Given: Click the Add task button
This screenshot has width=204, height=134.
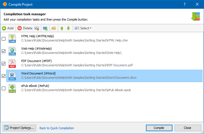Looking at the screenshot, I should [x=8, y=28].
